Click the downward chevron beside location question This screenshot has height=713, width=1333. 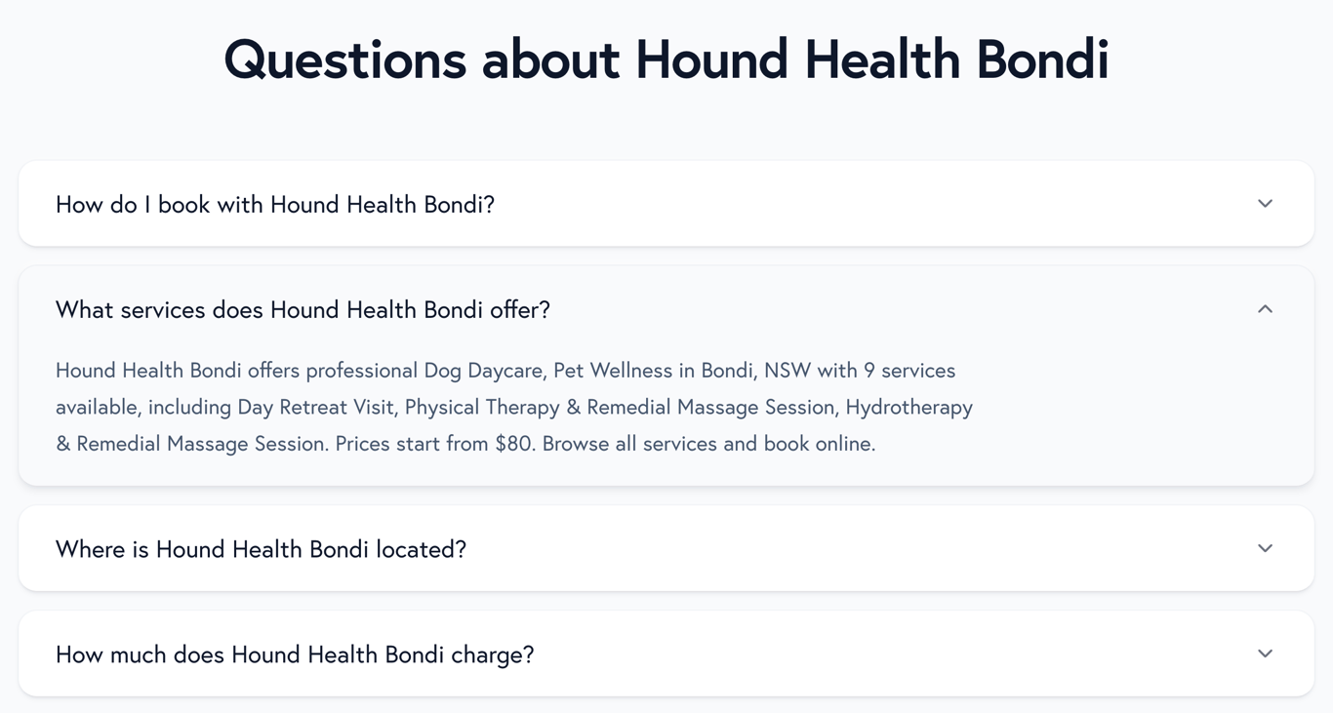click(1265, 548)
